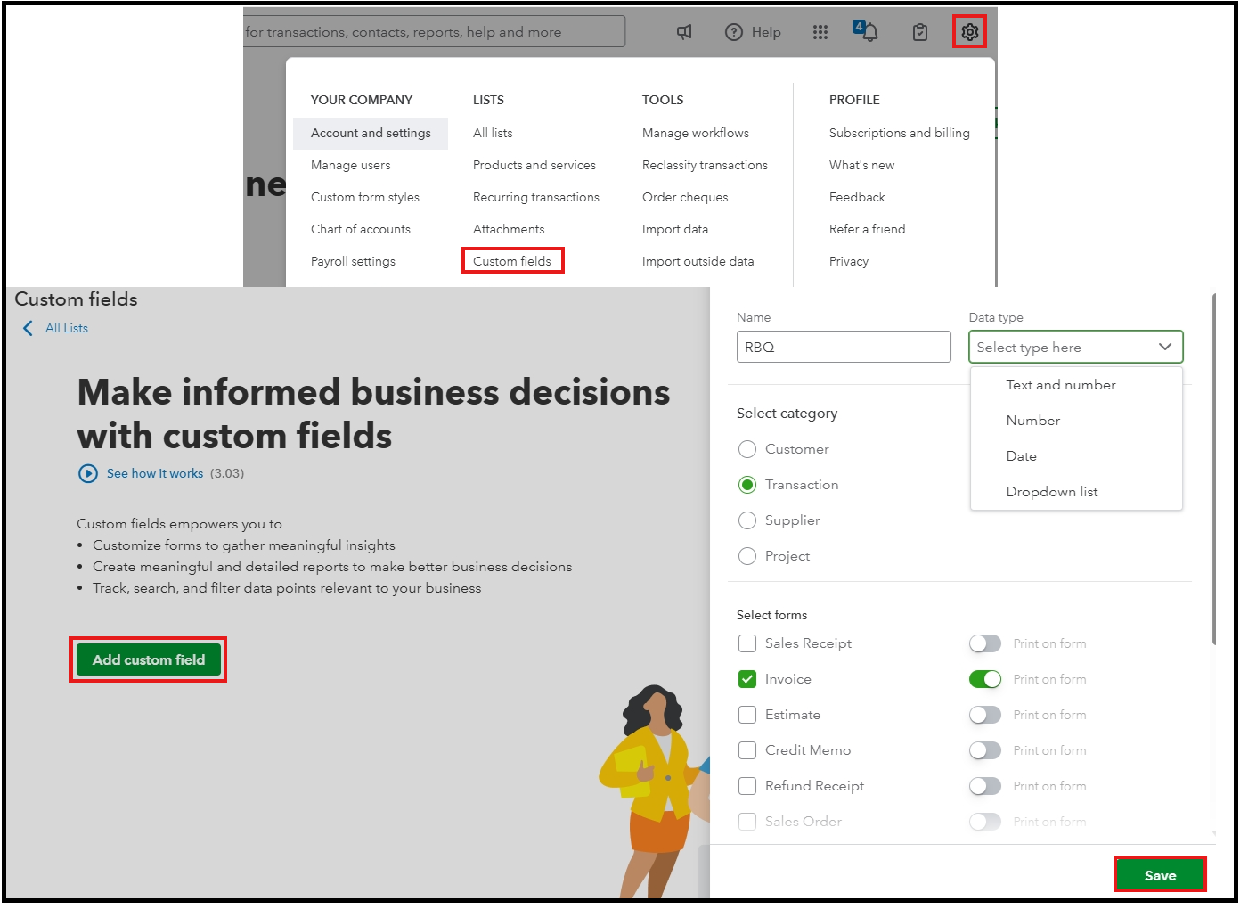
Task: Uncheck the Invoice checkbox
Action: [747, 679]
